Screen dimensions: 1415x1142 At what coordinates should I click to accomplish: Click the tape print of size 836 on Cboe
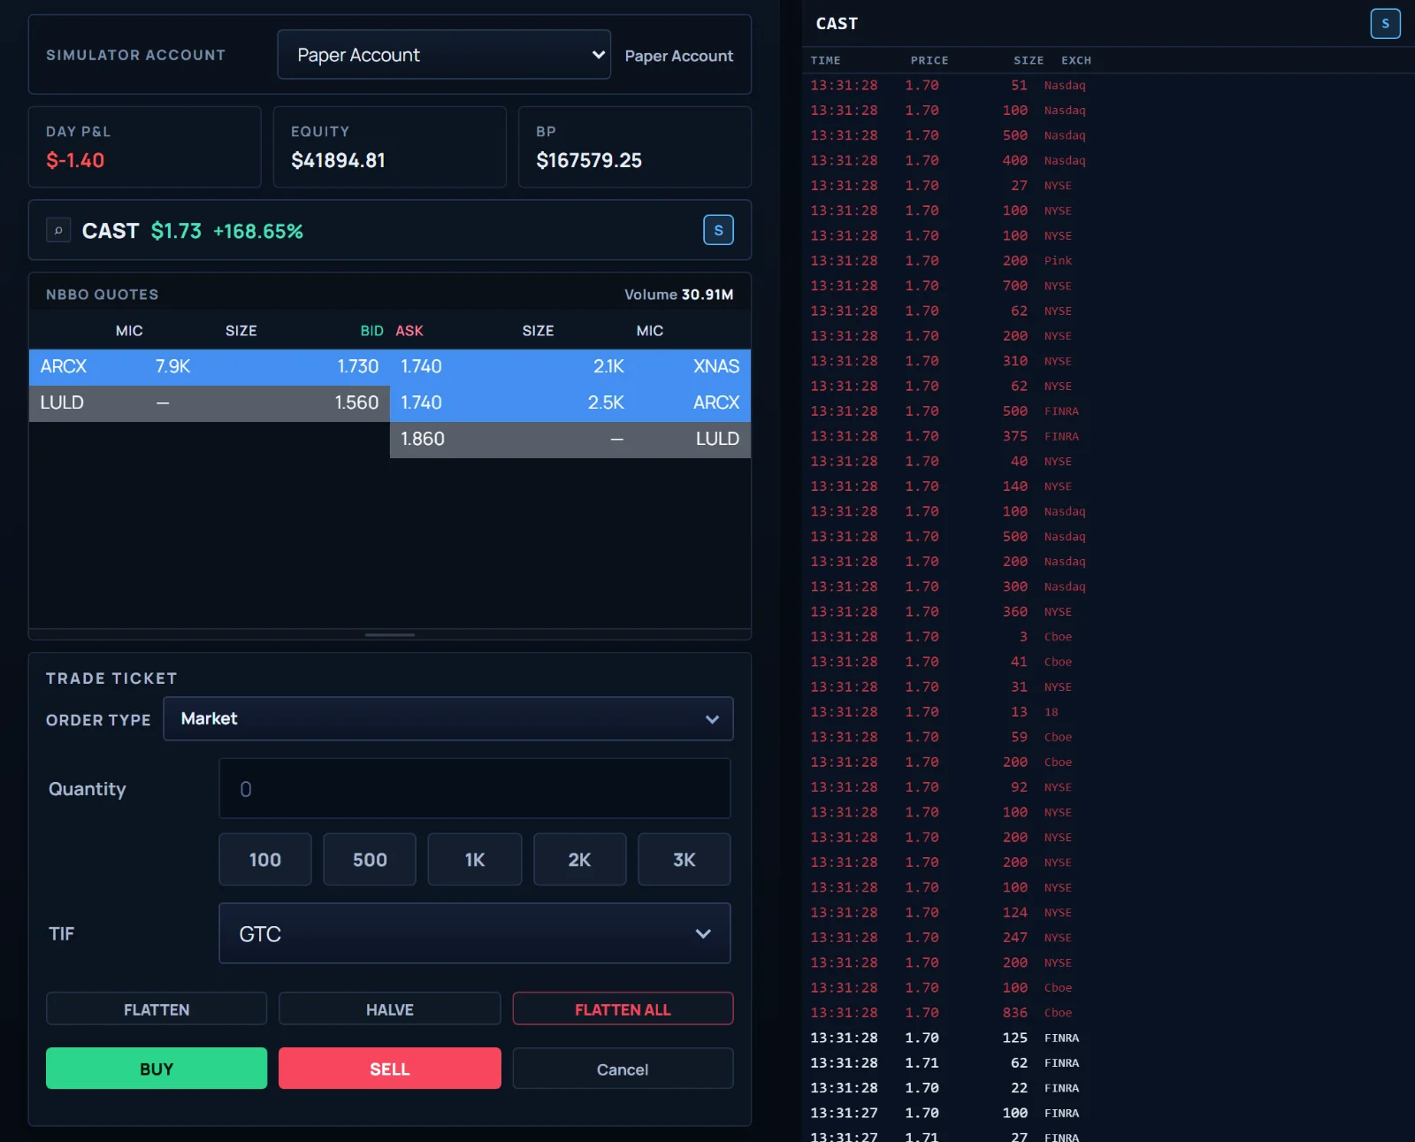coord(1108,1013)
